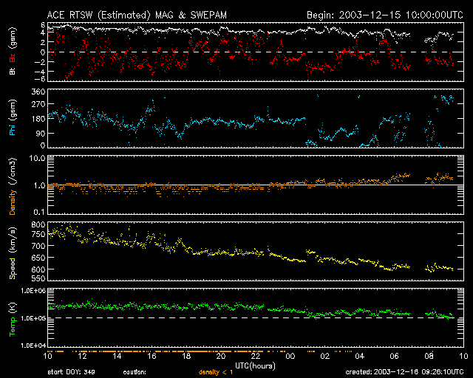
Task: Click the '06' hour label on the time axis
Action: click(394, 357)
